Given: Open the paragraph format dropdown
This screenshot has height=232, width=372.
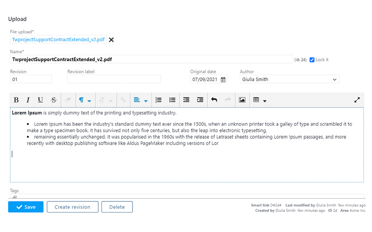Looking at the screenshot, I should 84,100.
